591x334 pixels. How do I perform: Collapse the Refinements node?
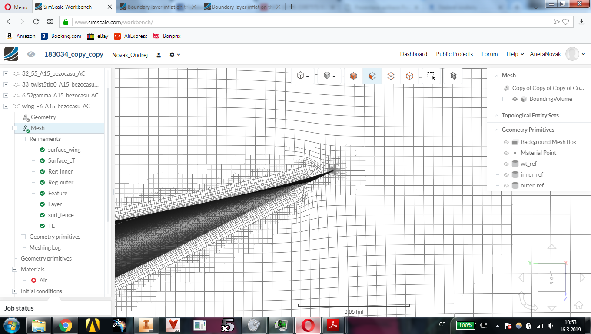pyautogui.click(x=23, y=139)
